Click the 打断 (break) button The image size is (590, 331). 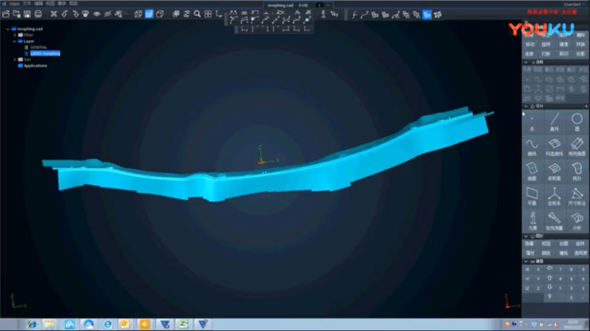coord(546,54)
